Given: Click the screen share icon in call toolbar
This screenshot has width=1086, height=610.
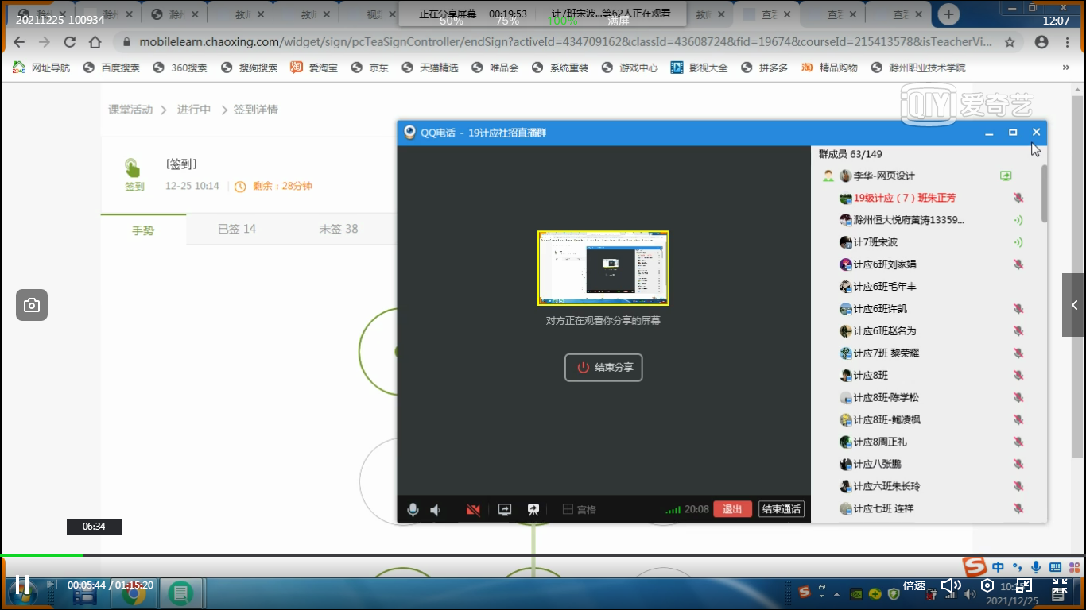Looking at the screenshot, I should coord(505,510).
